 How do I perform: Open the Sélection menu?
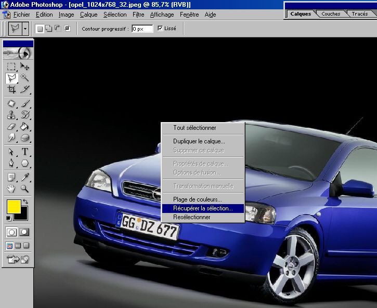tap(115, 15)
